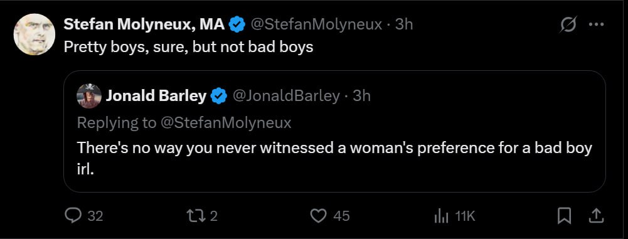628x239 pixels.
Task: Open the share tweet upload icon
Action: (x=596, y=216)
